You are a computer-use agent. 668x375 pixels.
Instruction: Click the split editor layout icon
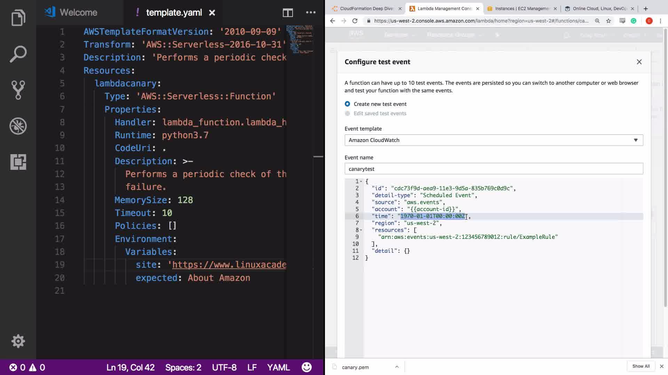(288, 13)
